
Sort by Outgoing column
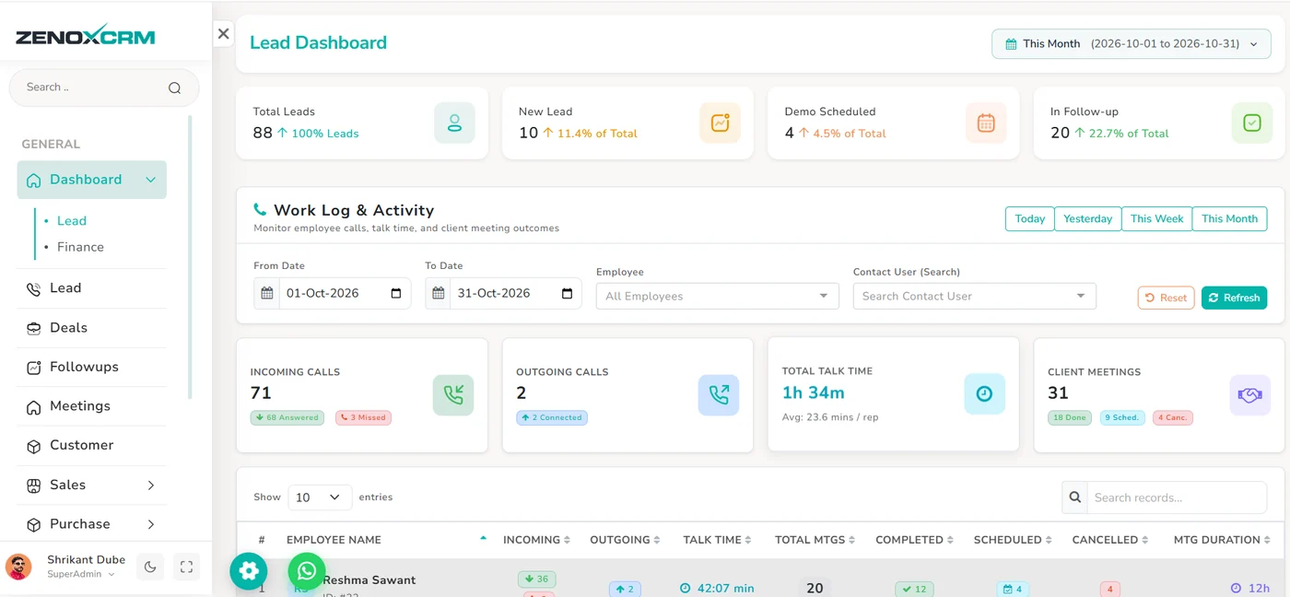click(x=626, y=540)
